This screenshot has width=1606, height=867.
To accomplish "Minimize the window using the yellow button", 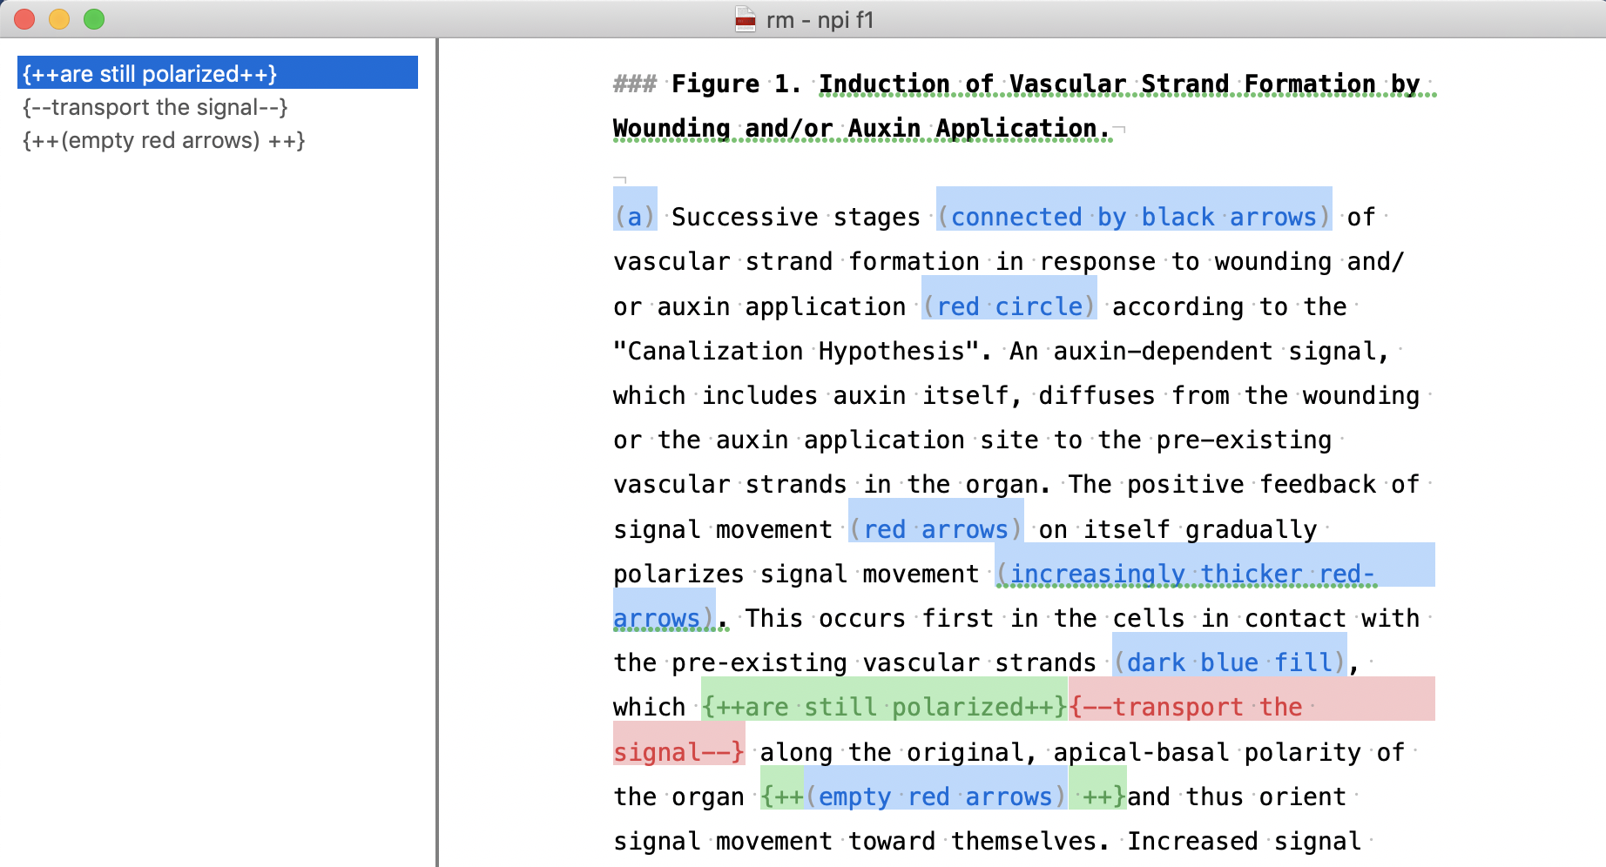I will click(x=59, y=19).
